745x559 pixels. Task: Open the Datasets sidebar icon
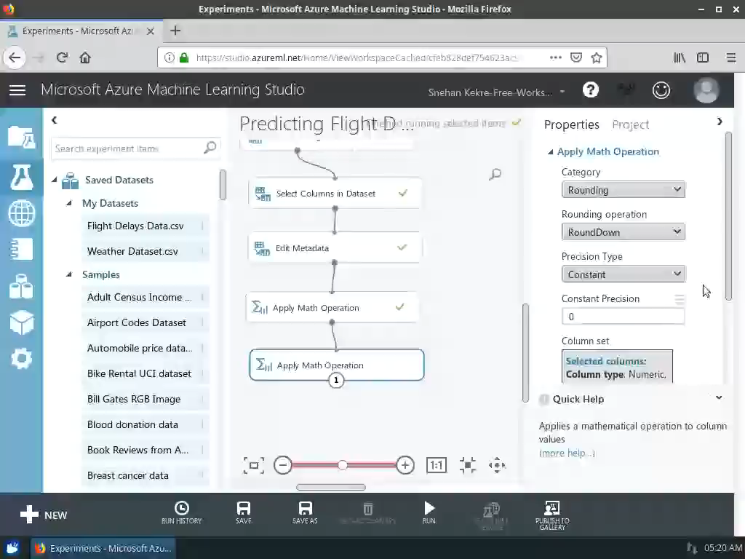click(x=21, y=286)
